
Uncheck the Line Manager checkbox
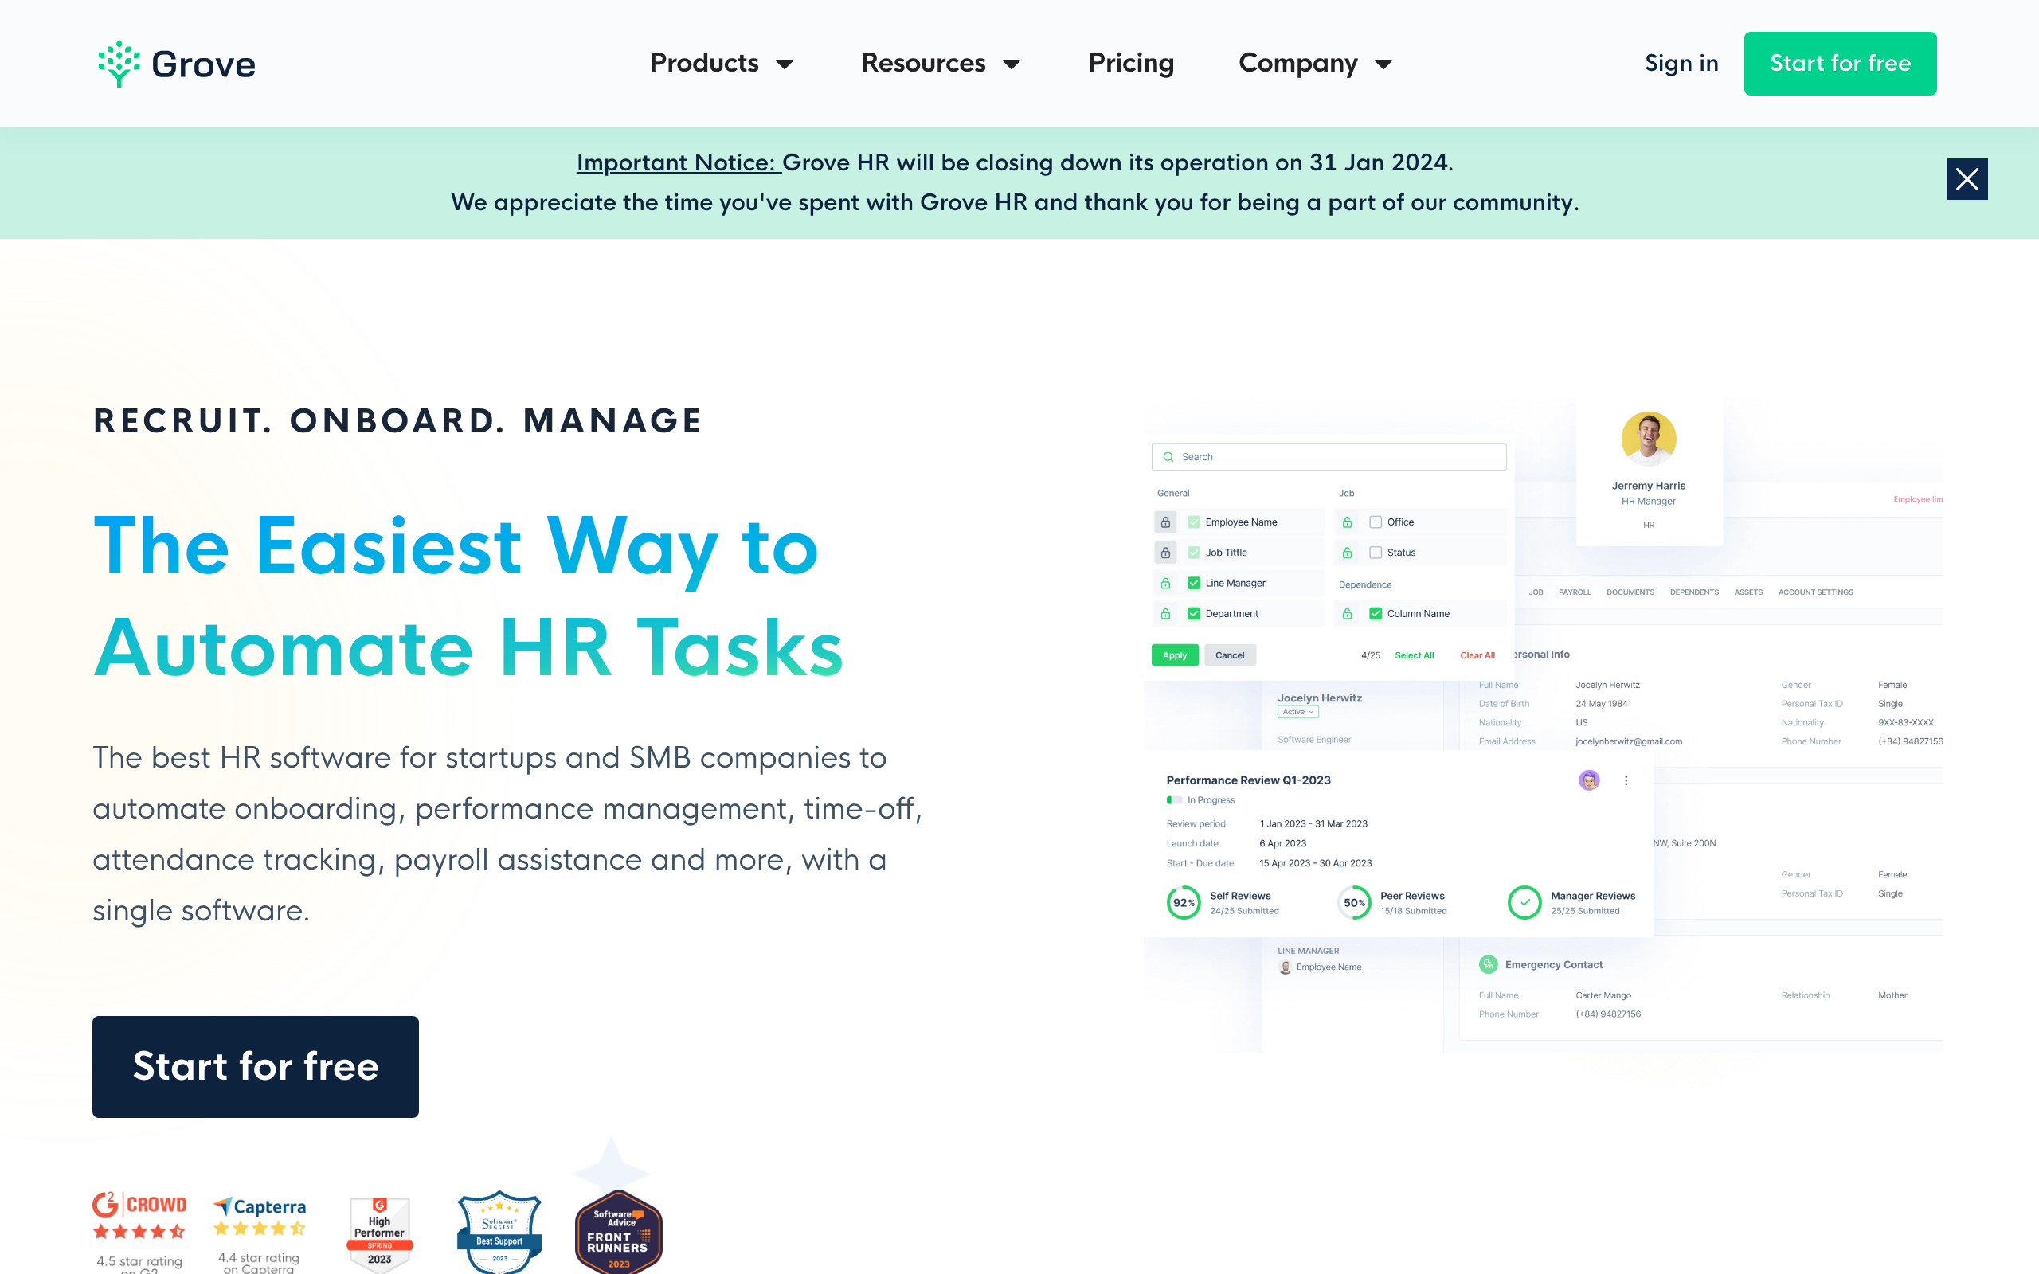coord(1193,583)
